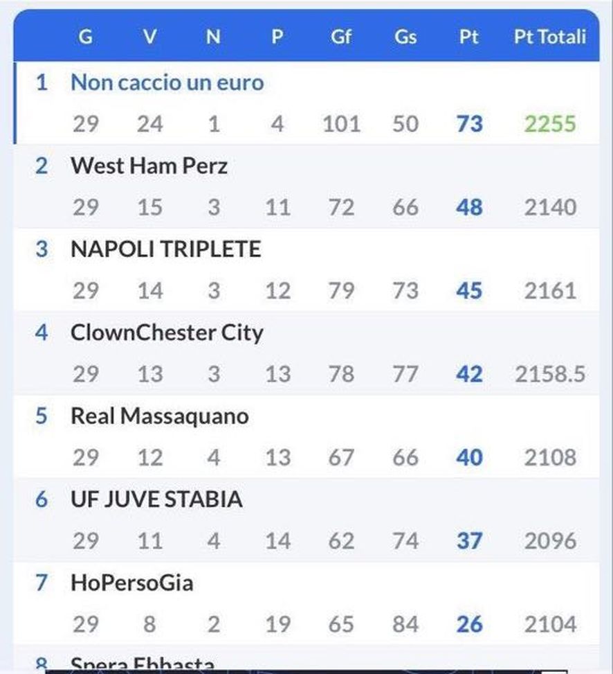Click the N column header
The width and height of the screenshot is (613, 674).
213,37
